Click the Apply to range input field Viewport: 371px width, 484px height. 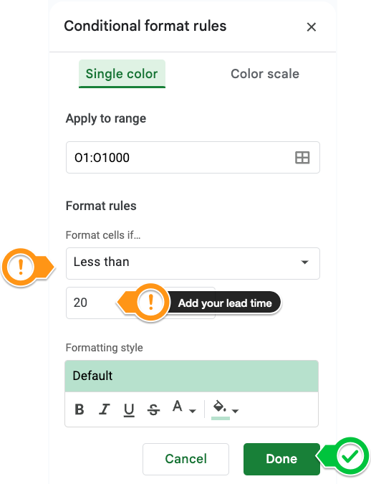(x=193, y=158)
